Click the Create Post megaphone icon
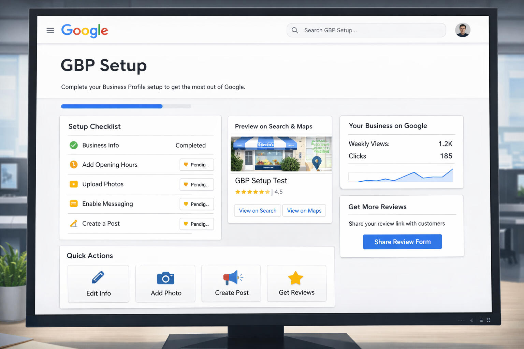The height and width of the screenshot is (349, 524). [x=232, y=278]
